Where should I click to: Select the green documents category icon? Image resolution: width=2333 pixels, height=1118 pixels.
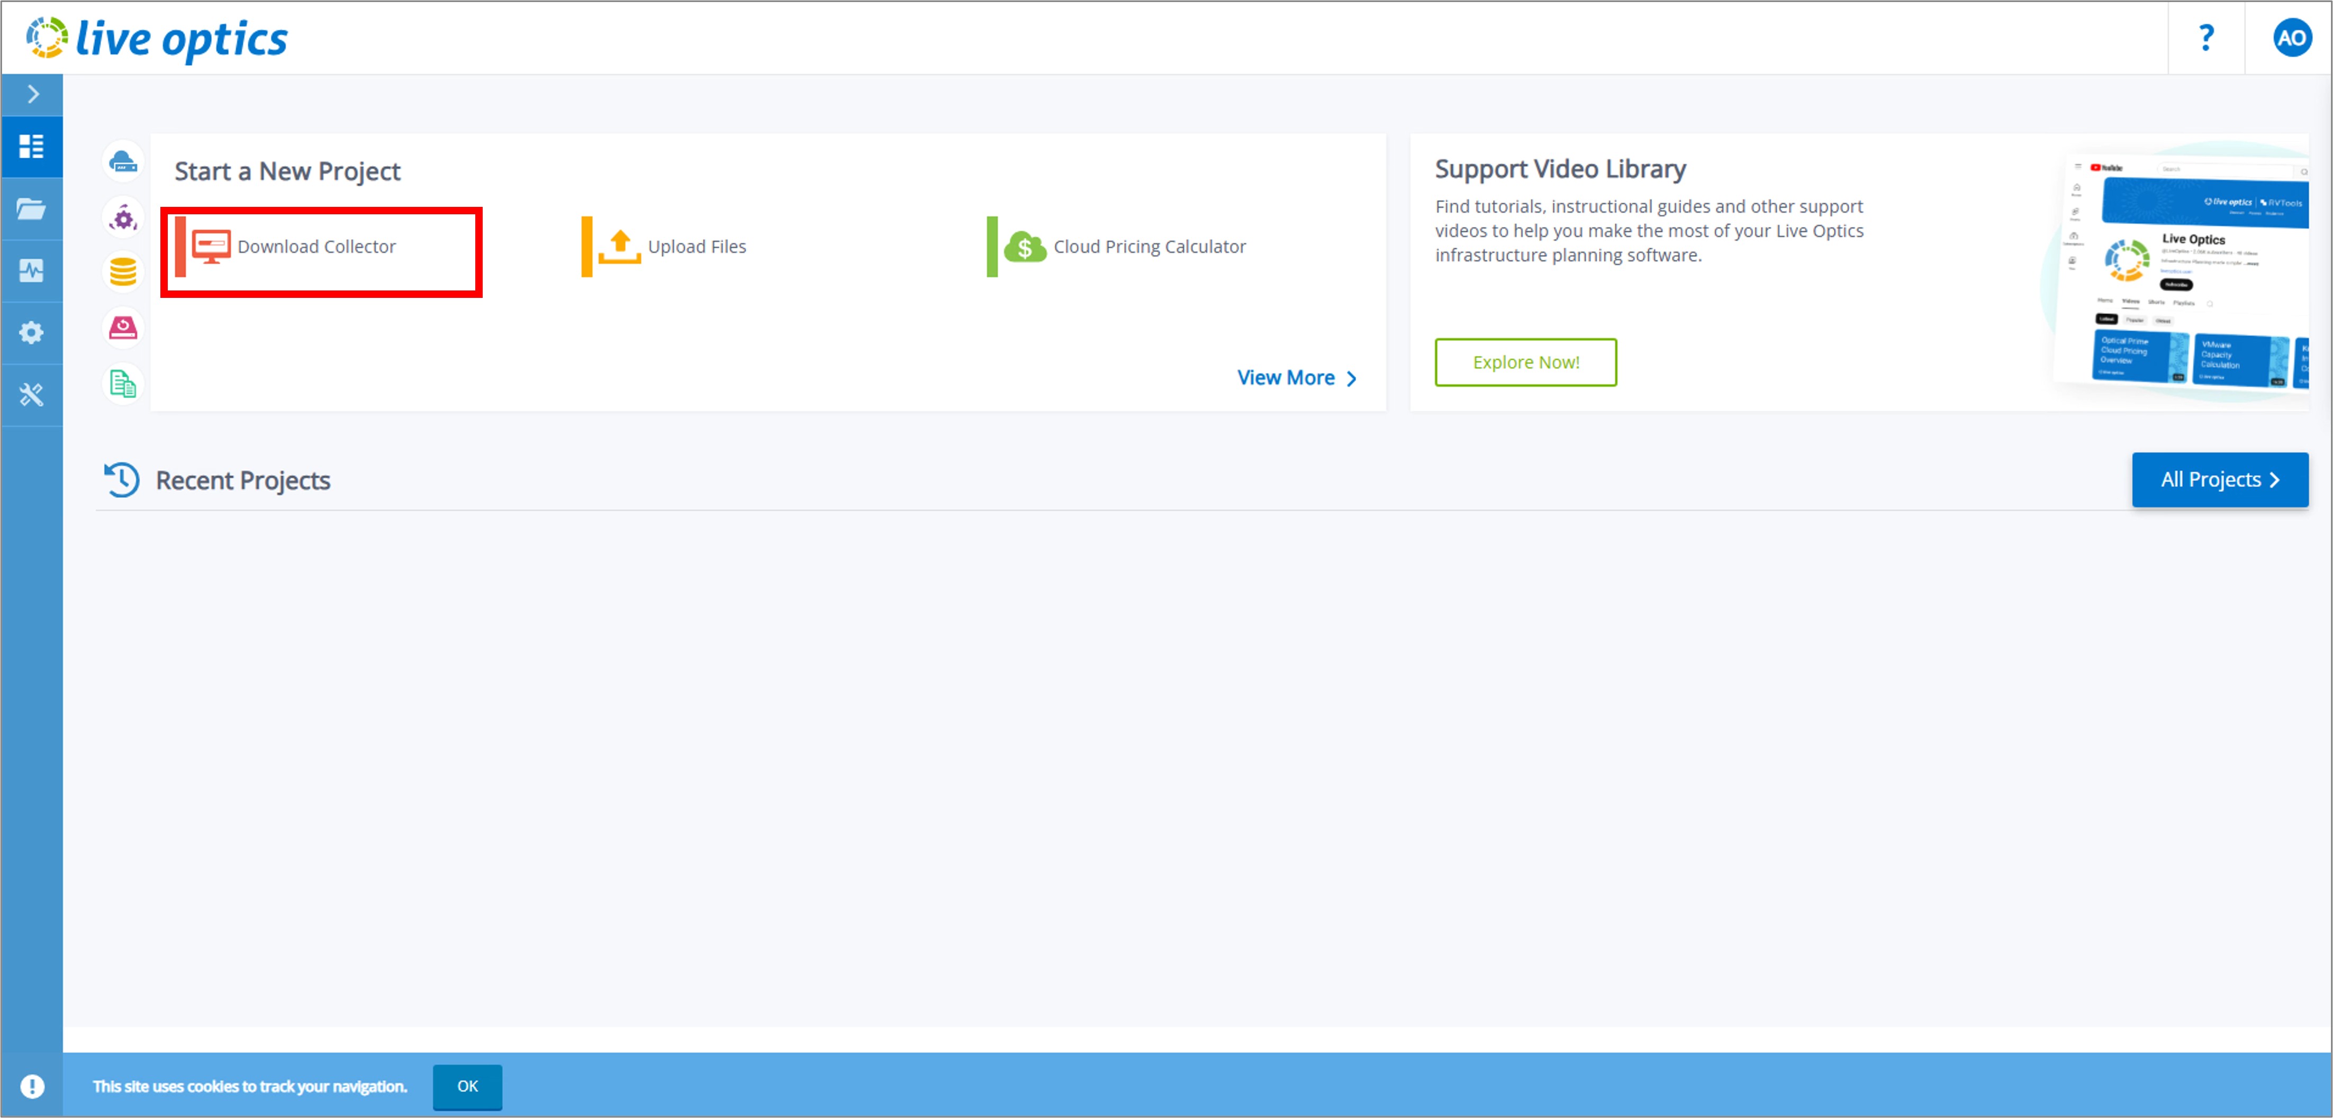pos(123,384)
